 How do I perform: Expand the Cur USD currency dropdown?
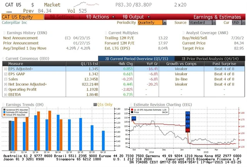coord(236,23)
